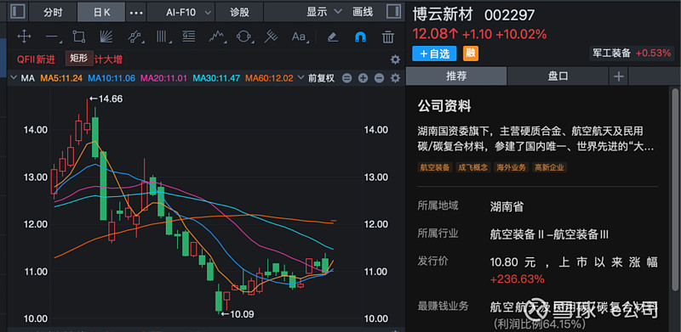Click the 军工装备 sector link
The height and width of the screenshot is (332, 681).
coord(611,53)
